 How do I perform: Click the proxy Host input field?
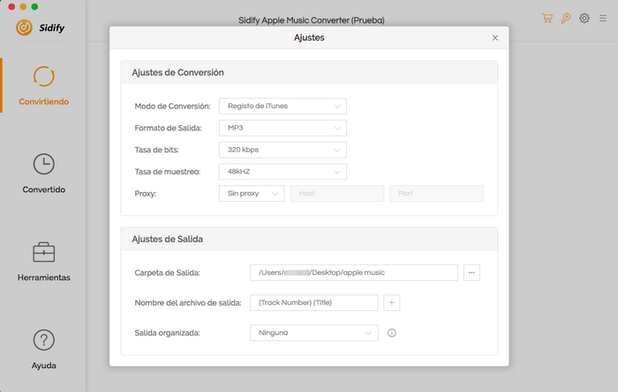pos(337,194)
